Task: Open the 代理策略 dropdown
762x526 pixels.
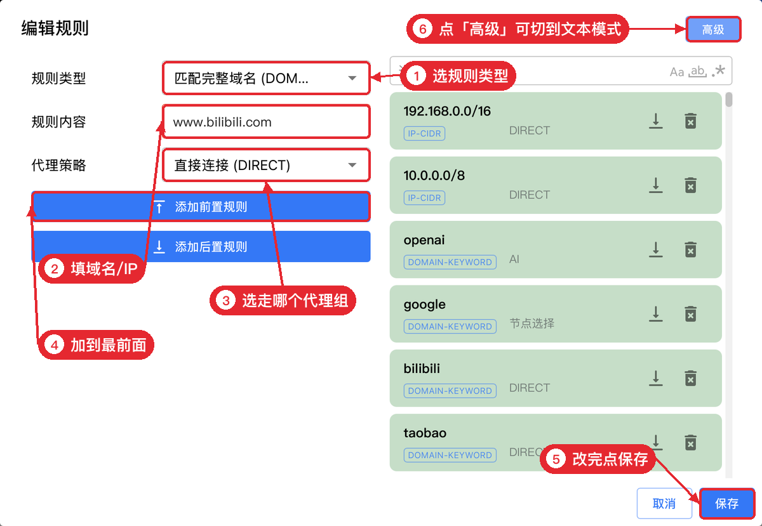Action: [266, 165]
